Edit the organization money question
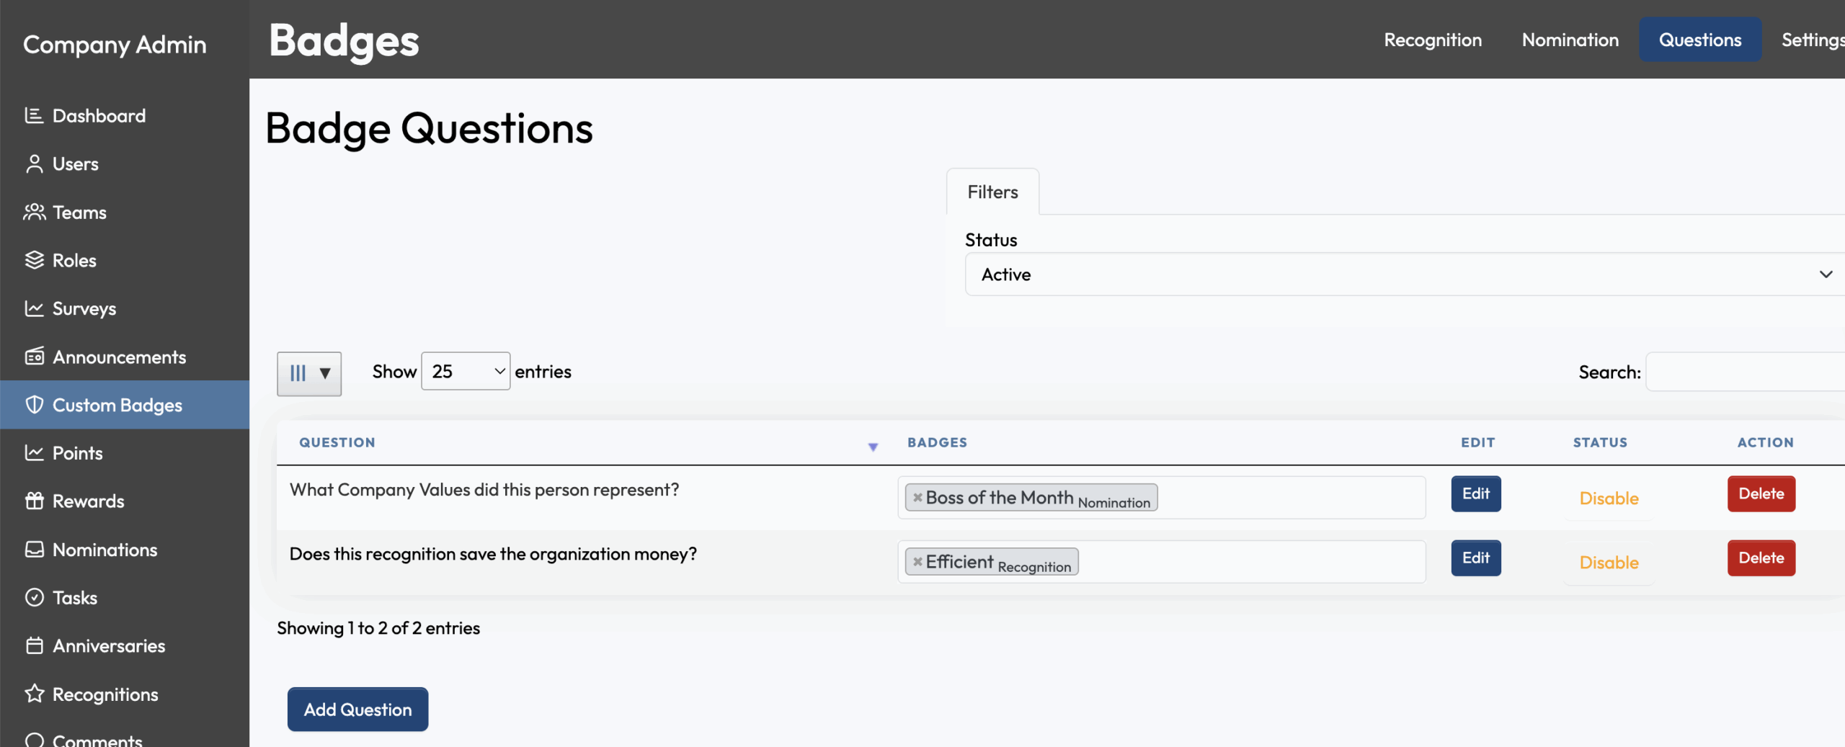This screenshot has height=747, width=1845. (x=1476, y=558)
